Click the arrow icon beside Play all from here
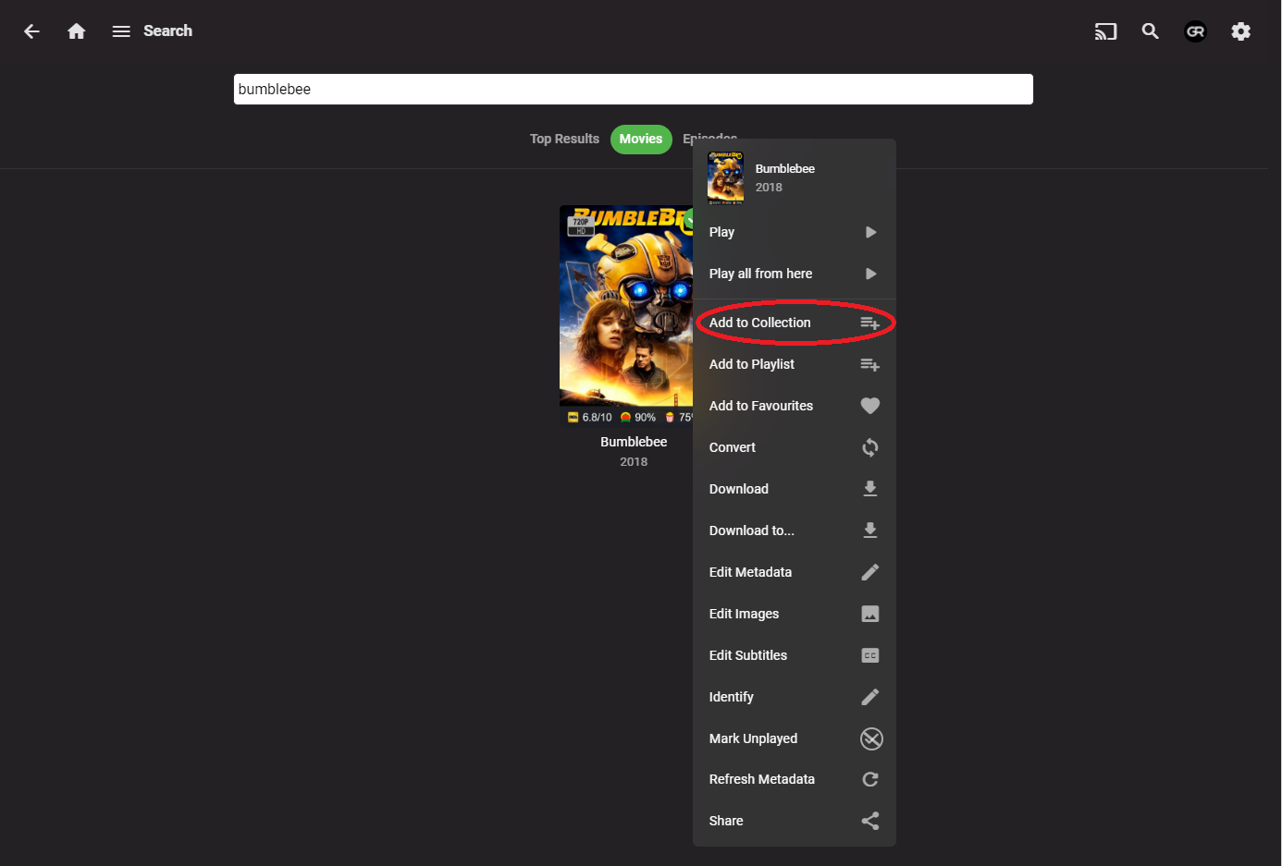1282x866 pixels. [x=870, y=274]
